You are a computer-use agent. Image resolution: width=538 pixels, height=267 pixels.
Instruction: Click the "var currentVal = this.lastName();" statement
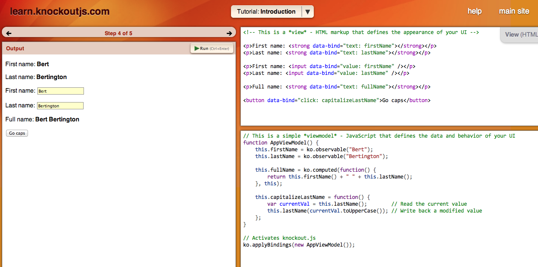pos(317,204)
